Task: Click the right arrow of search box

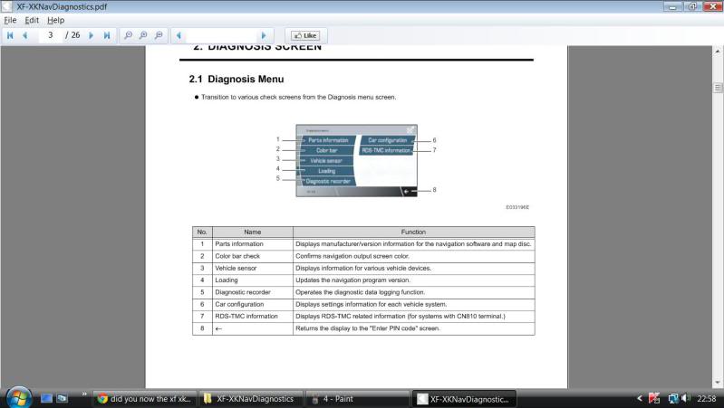Action: pos(264,35)
